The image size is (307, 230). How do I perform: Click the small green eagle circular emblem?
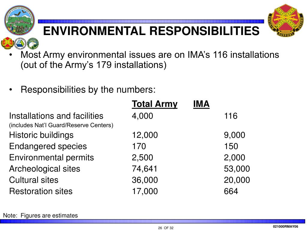coord(33,43)
